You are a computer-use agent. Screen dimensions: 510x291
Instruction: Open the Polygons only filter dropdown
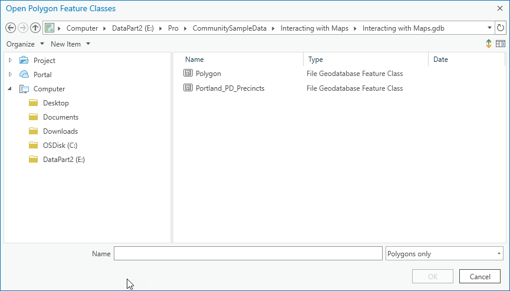click(x=443, y=254)
